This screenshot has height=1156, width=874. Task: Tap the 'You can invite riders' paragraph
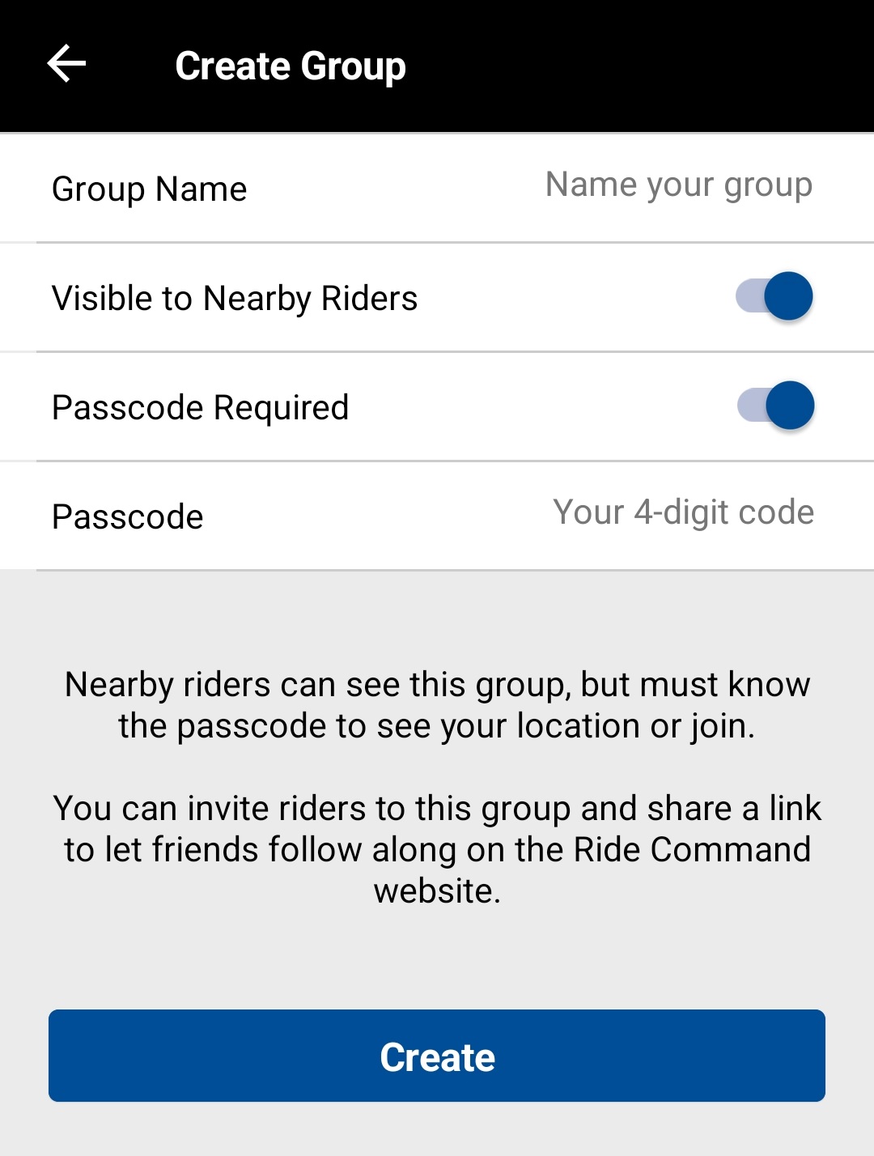pos(437,849)
